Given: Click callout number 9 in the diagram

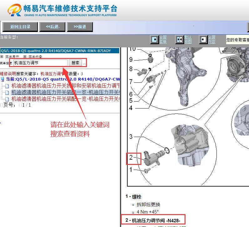Looking at the screenshot, I should click(x=131, y=60).
